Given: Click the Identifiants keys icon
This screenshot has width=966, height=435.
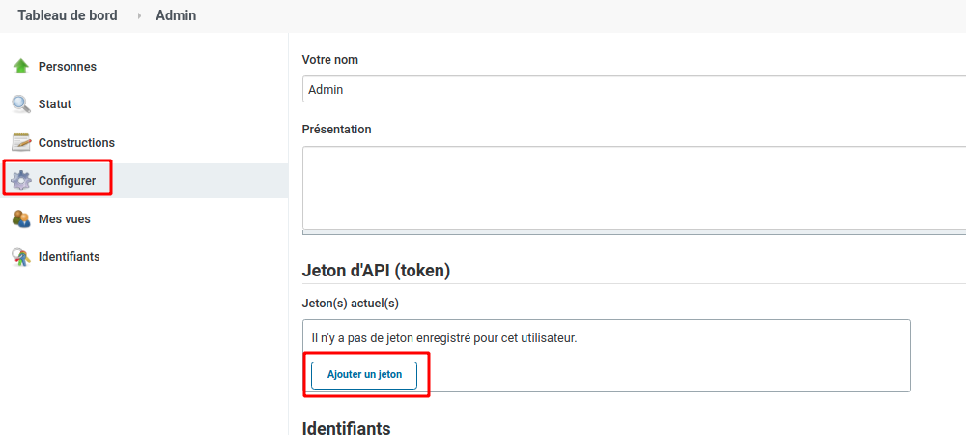Looking at the screenshot, I should pyautogui.click(x=21, y=257).
